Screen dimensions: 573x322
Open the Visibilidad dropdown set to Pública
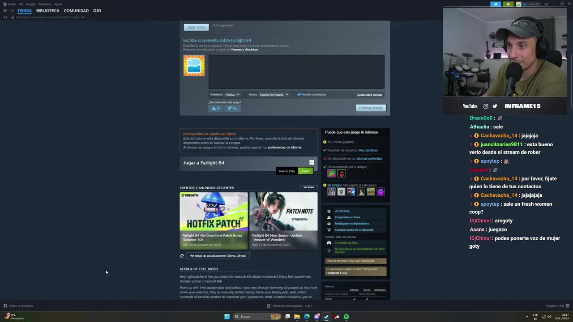pos(232,94)
